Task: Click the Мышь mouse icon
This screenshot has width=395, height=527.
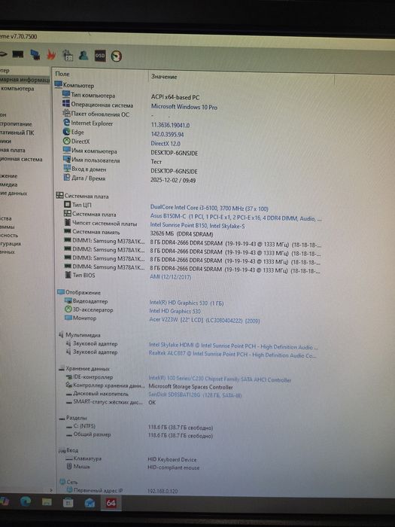Action: (x=69, y=467)
